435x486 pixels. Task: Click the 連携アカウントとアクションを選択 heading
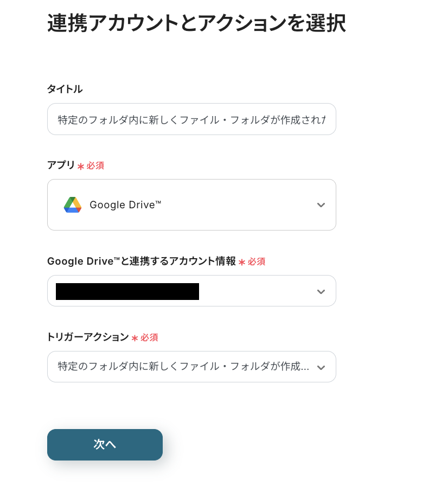pos(196,24)
